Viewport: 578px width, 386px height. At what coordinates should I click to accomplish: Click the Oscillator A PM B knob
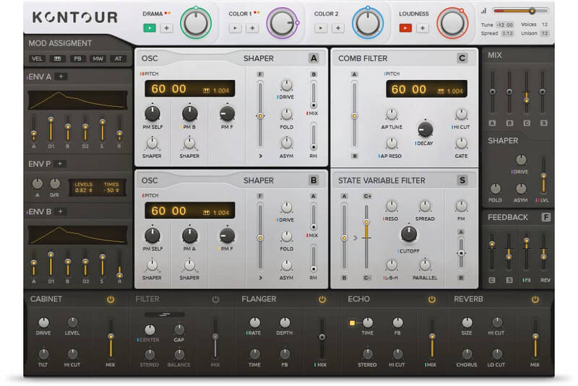click(x=189, y=114)
